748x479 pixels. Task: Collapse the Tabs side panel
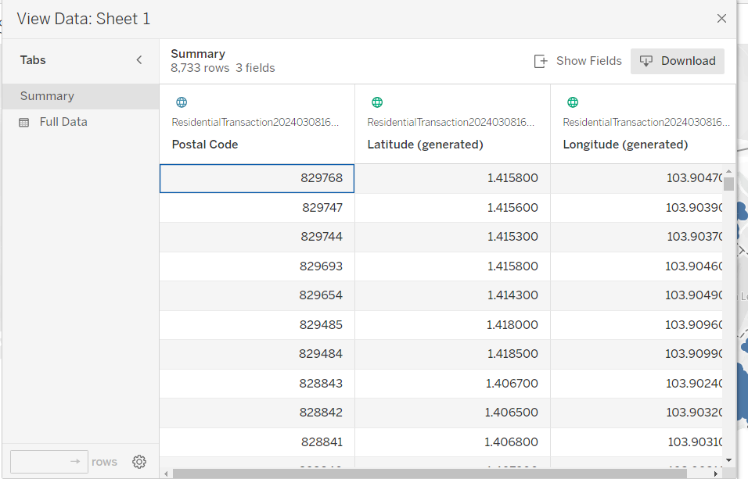pos(139,60)
